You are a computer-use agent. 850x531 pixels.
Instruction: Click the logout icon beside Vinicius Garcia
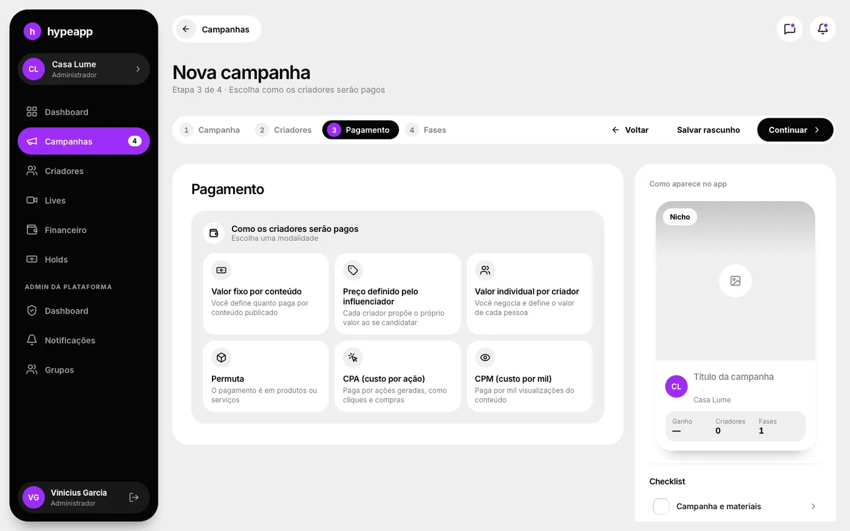[134, 498]
